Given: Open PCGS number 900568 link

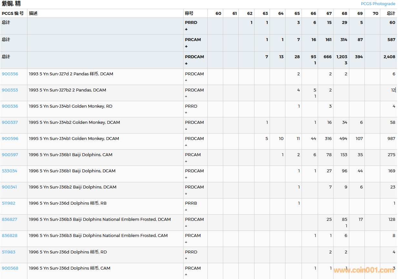Looking at the screenshot, I should click(10, 268).
